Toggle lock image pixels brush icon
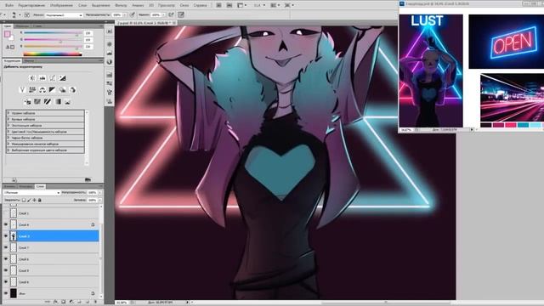Viewport: 544px width, 306px height. pos(29,201)
